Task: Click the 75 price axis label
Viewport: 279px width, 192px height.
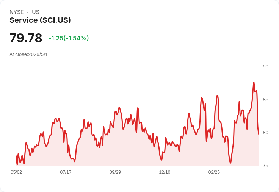Action: 265,166
